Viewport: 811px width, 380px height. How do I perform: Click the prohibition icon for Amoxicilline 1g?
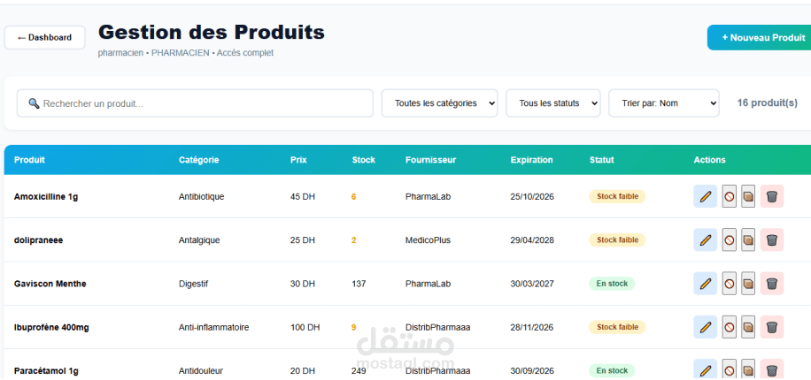click(730, 196)
